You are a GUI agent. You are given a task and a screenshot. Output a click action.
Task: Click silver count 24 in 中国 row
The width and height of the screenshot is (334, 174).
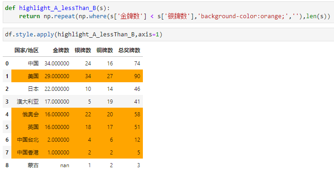click(x=88, y=64)
